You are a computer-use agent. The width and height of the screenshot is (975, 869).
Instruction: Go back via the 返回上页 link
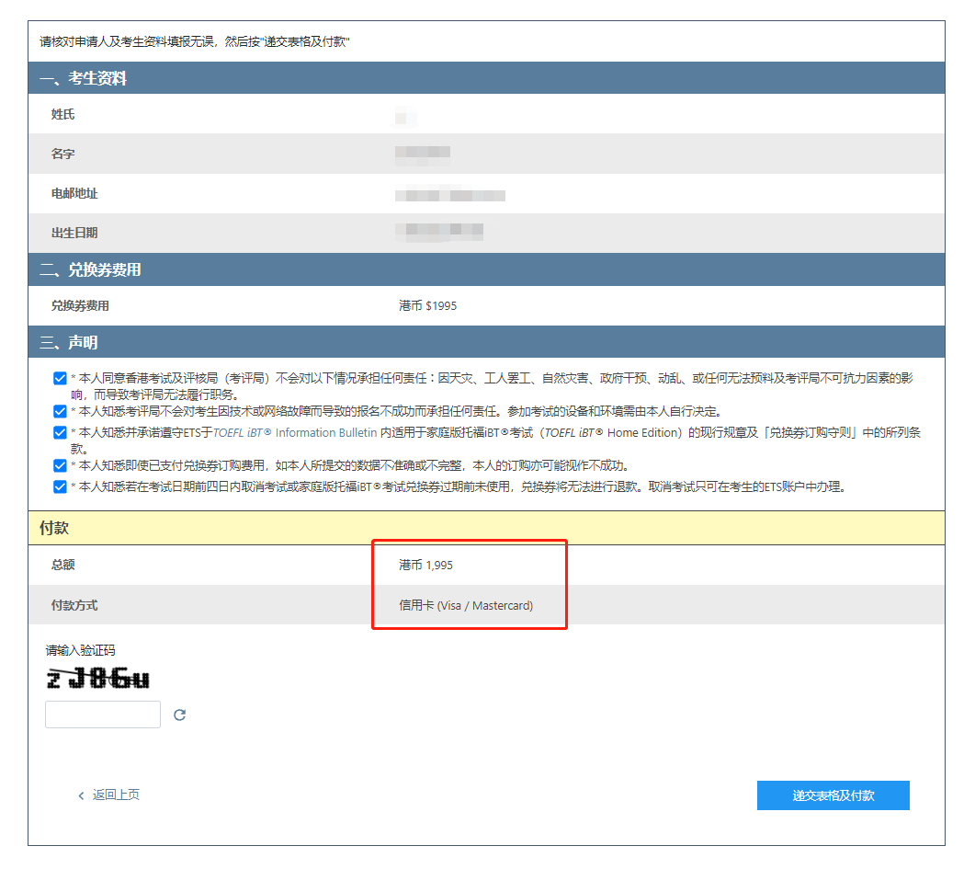click(116, 795)
